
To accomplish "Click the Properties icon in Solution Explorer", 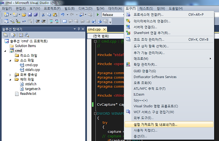I will (5, 35).
